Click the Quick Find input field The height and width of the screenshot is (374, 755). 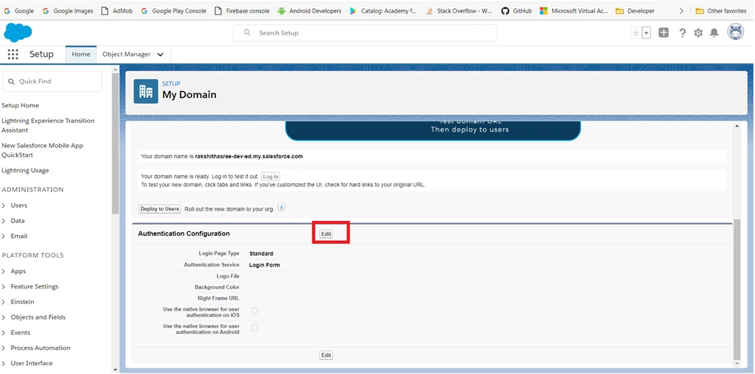pos(52,81)
